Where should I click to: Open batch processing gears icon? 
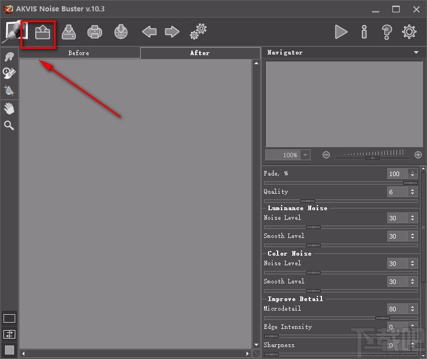tap(198, 32)
